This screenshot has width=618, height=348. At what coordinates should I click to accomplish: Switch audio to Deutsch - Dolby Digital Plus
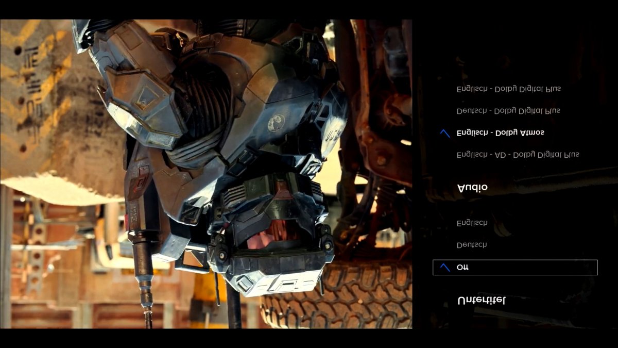coord(508,111)
